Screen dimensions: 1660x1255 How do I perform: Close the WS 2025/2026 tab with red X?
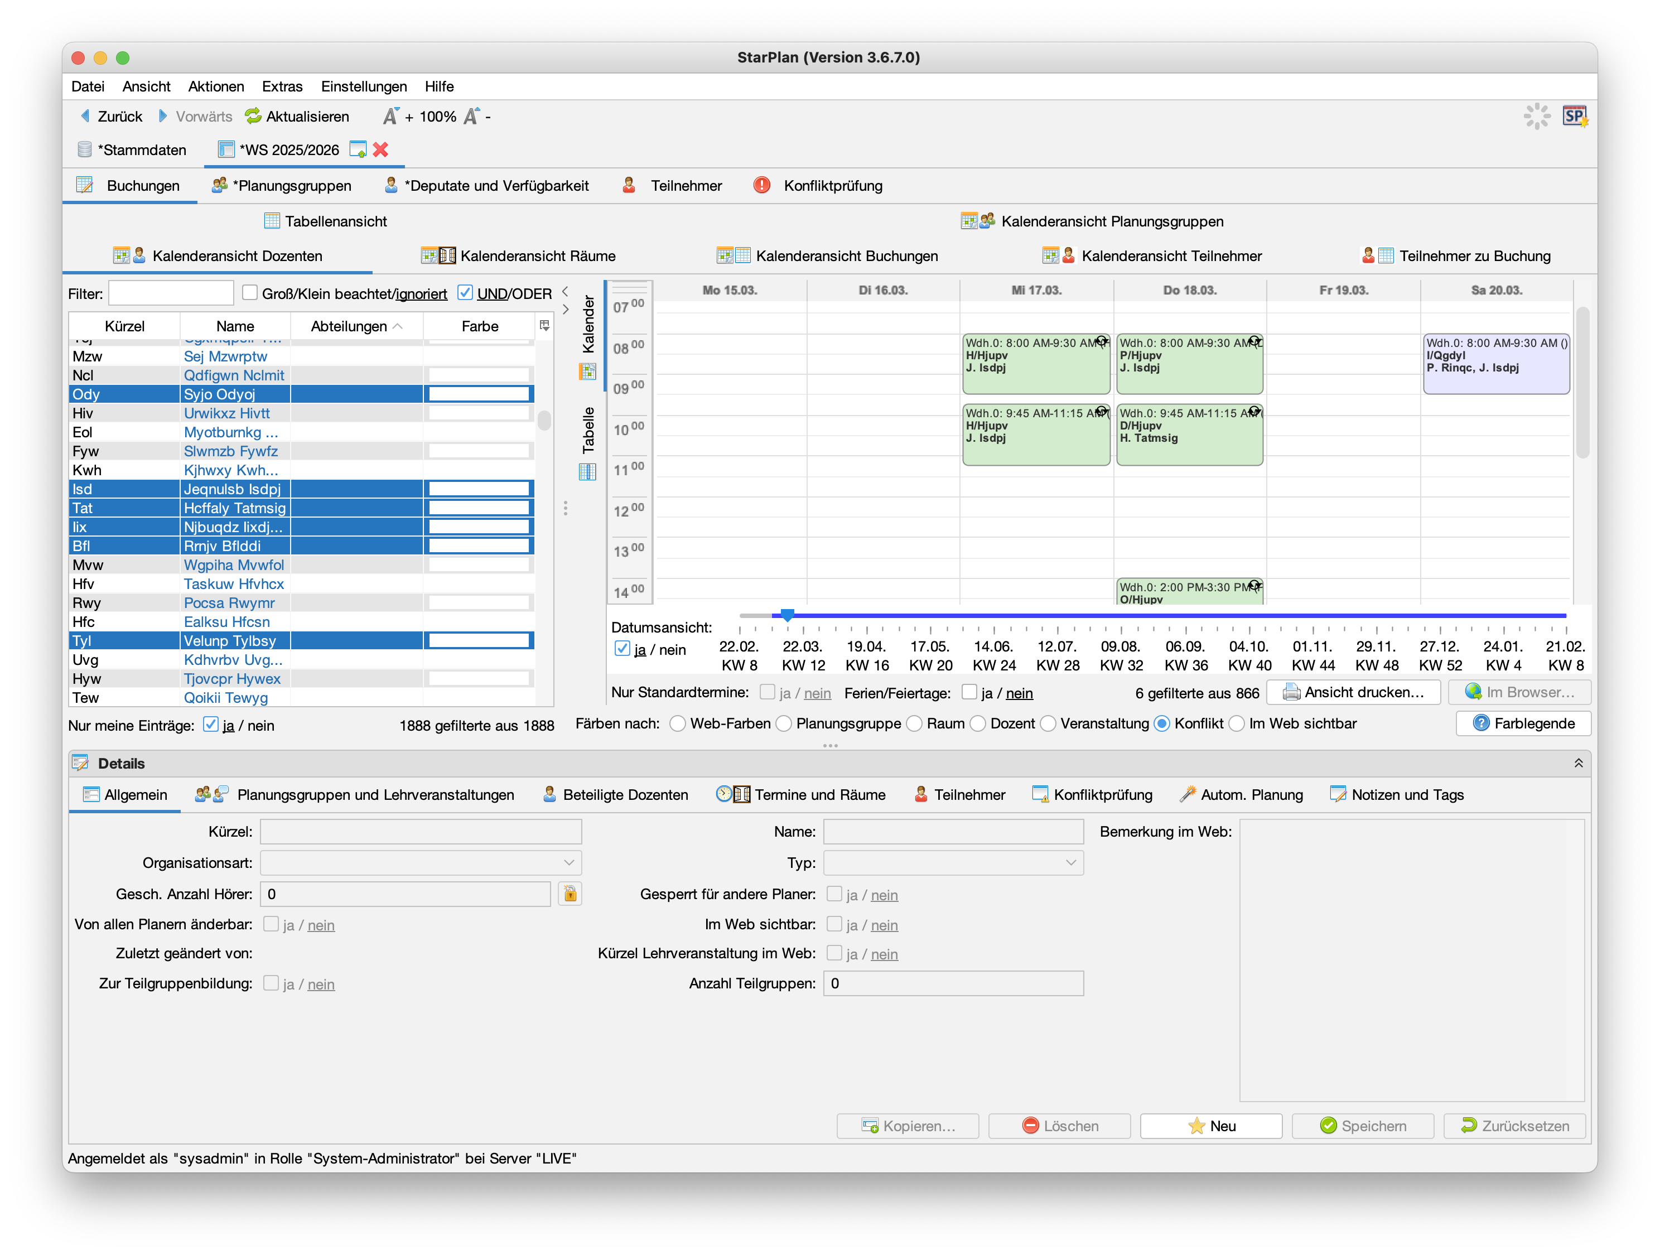point(380,149)
